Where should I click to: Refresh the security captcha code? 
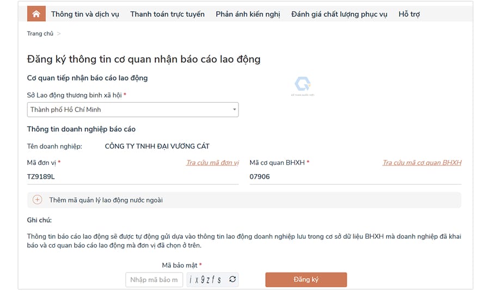(x=232, y=279)
